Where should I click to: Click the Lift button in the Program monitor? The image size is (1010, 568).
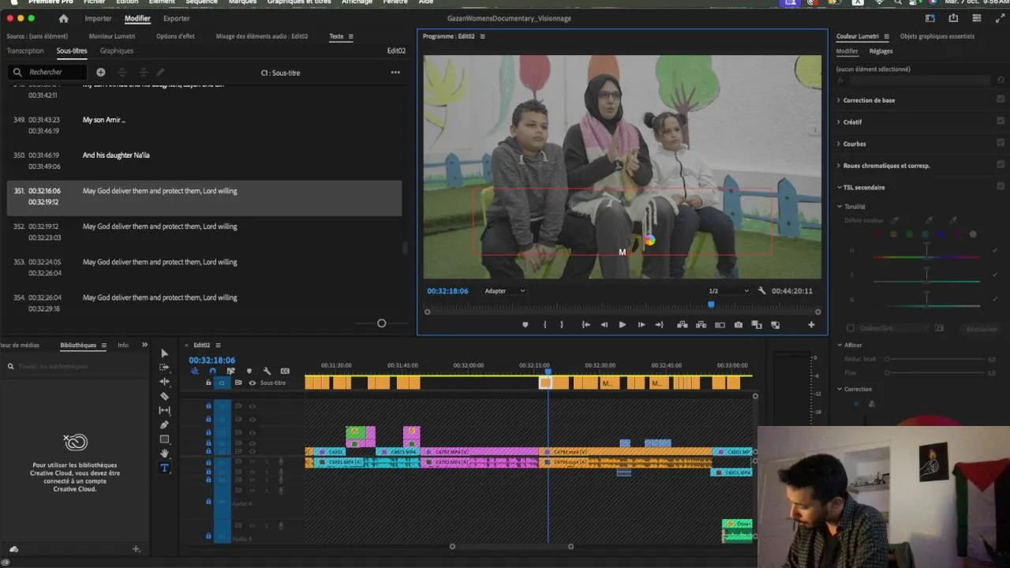[682, 324]
